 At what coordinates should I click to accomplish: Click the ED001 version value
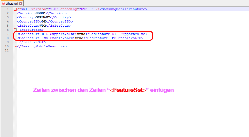click(x=41, y=13)
